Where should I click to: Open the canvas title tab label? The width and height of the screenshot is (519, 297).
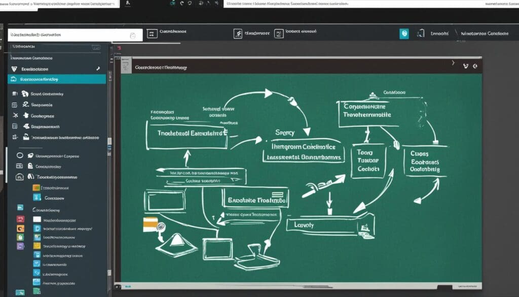[161, 67]
